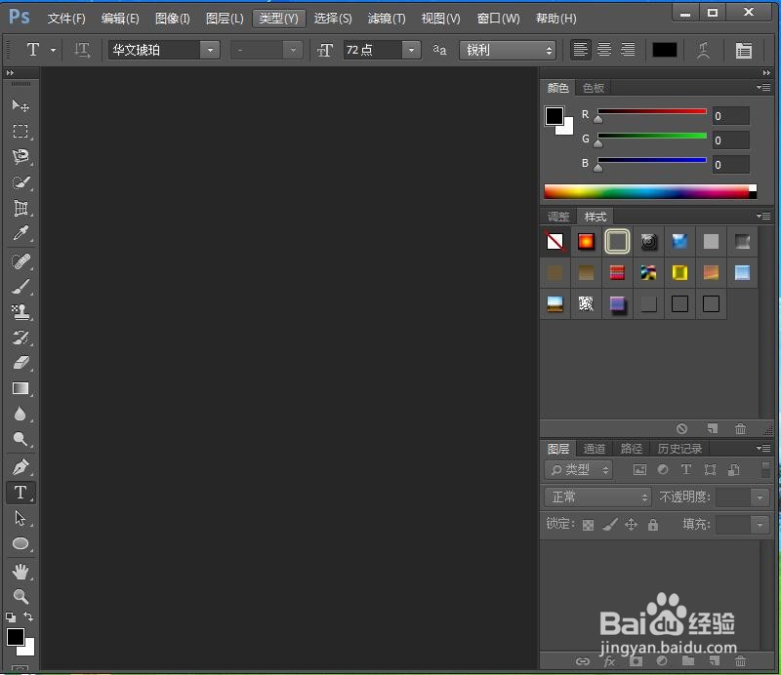Viewport: 781px width, 675px height.
Task: Open the blend mode dropdown 正常
Action: coord(597,496)
